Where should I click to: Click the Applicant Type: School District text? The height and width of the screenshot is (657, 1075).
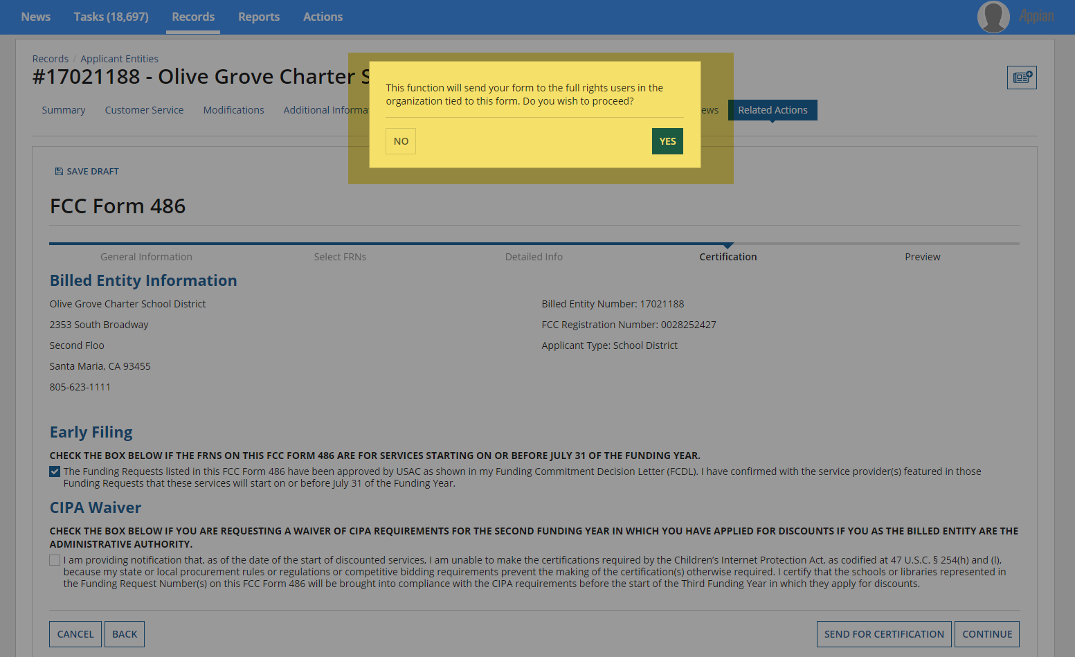(x=610, y=345)
